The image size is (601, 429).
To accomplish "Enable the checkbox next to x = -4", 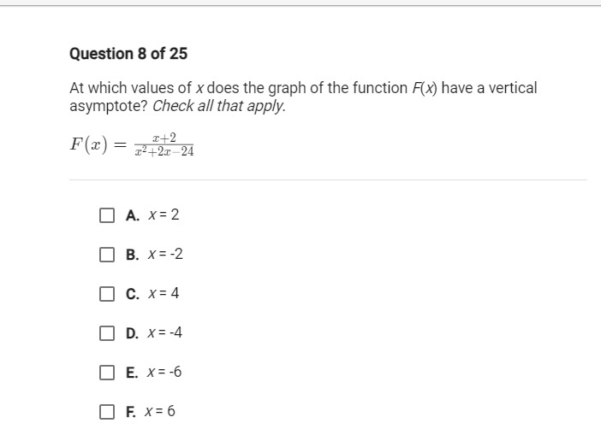I will pyautogui.click(x=106, y=333).
